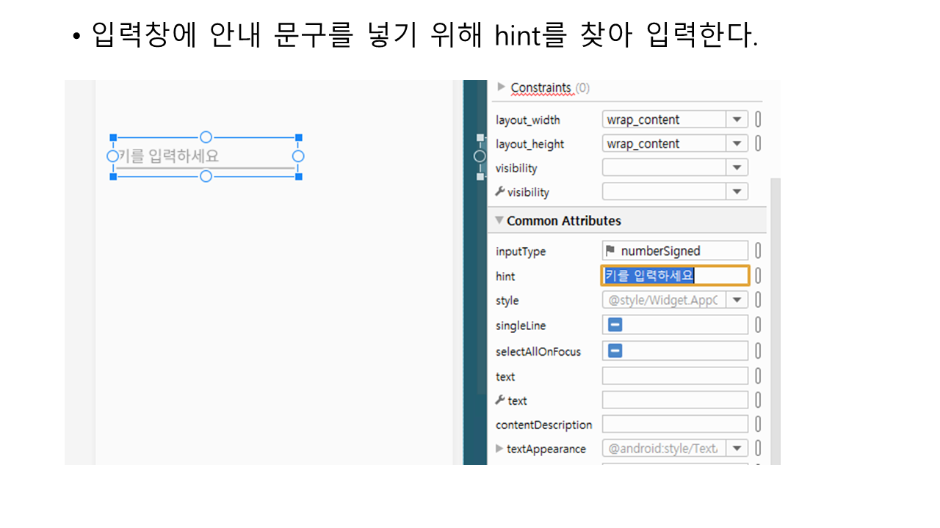Toggle the singleLine checkbox
Viewport: 940px width, 528px height.
point(615,325)
